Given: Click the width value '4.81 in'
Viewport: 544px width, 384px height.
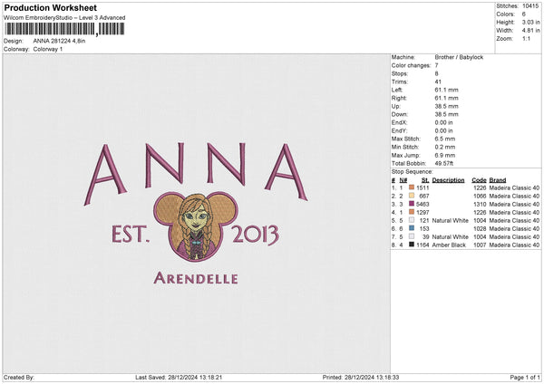Looking at the screenshot, I should (530, 31).
